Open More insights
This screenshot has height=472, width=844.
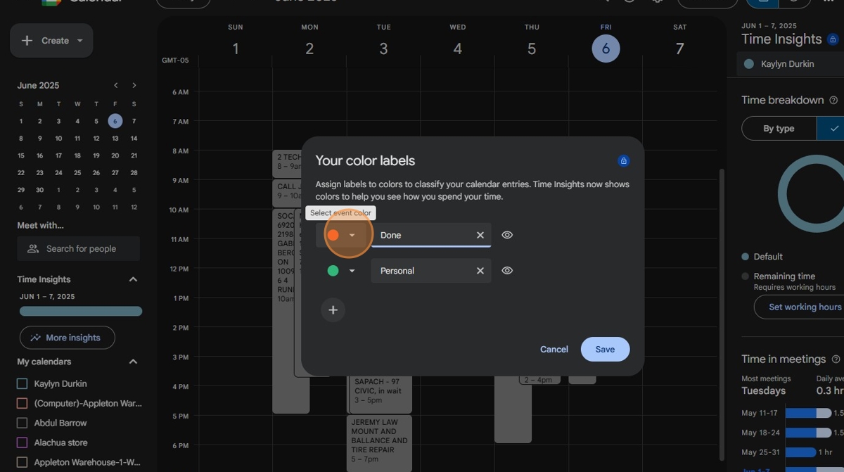click(x=68, y=338)
